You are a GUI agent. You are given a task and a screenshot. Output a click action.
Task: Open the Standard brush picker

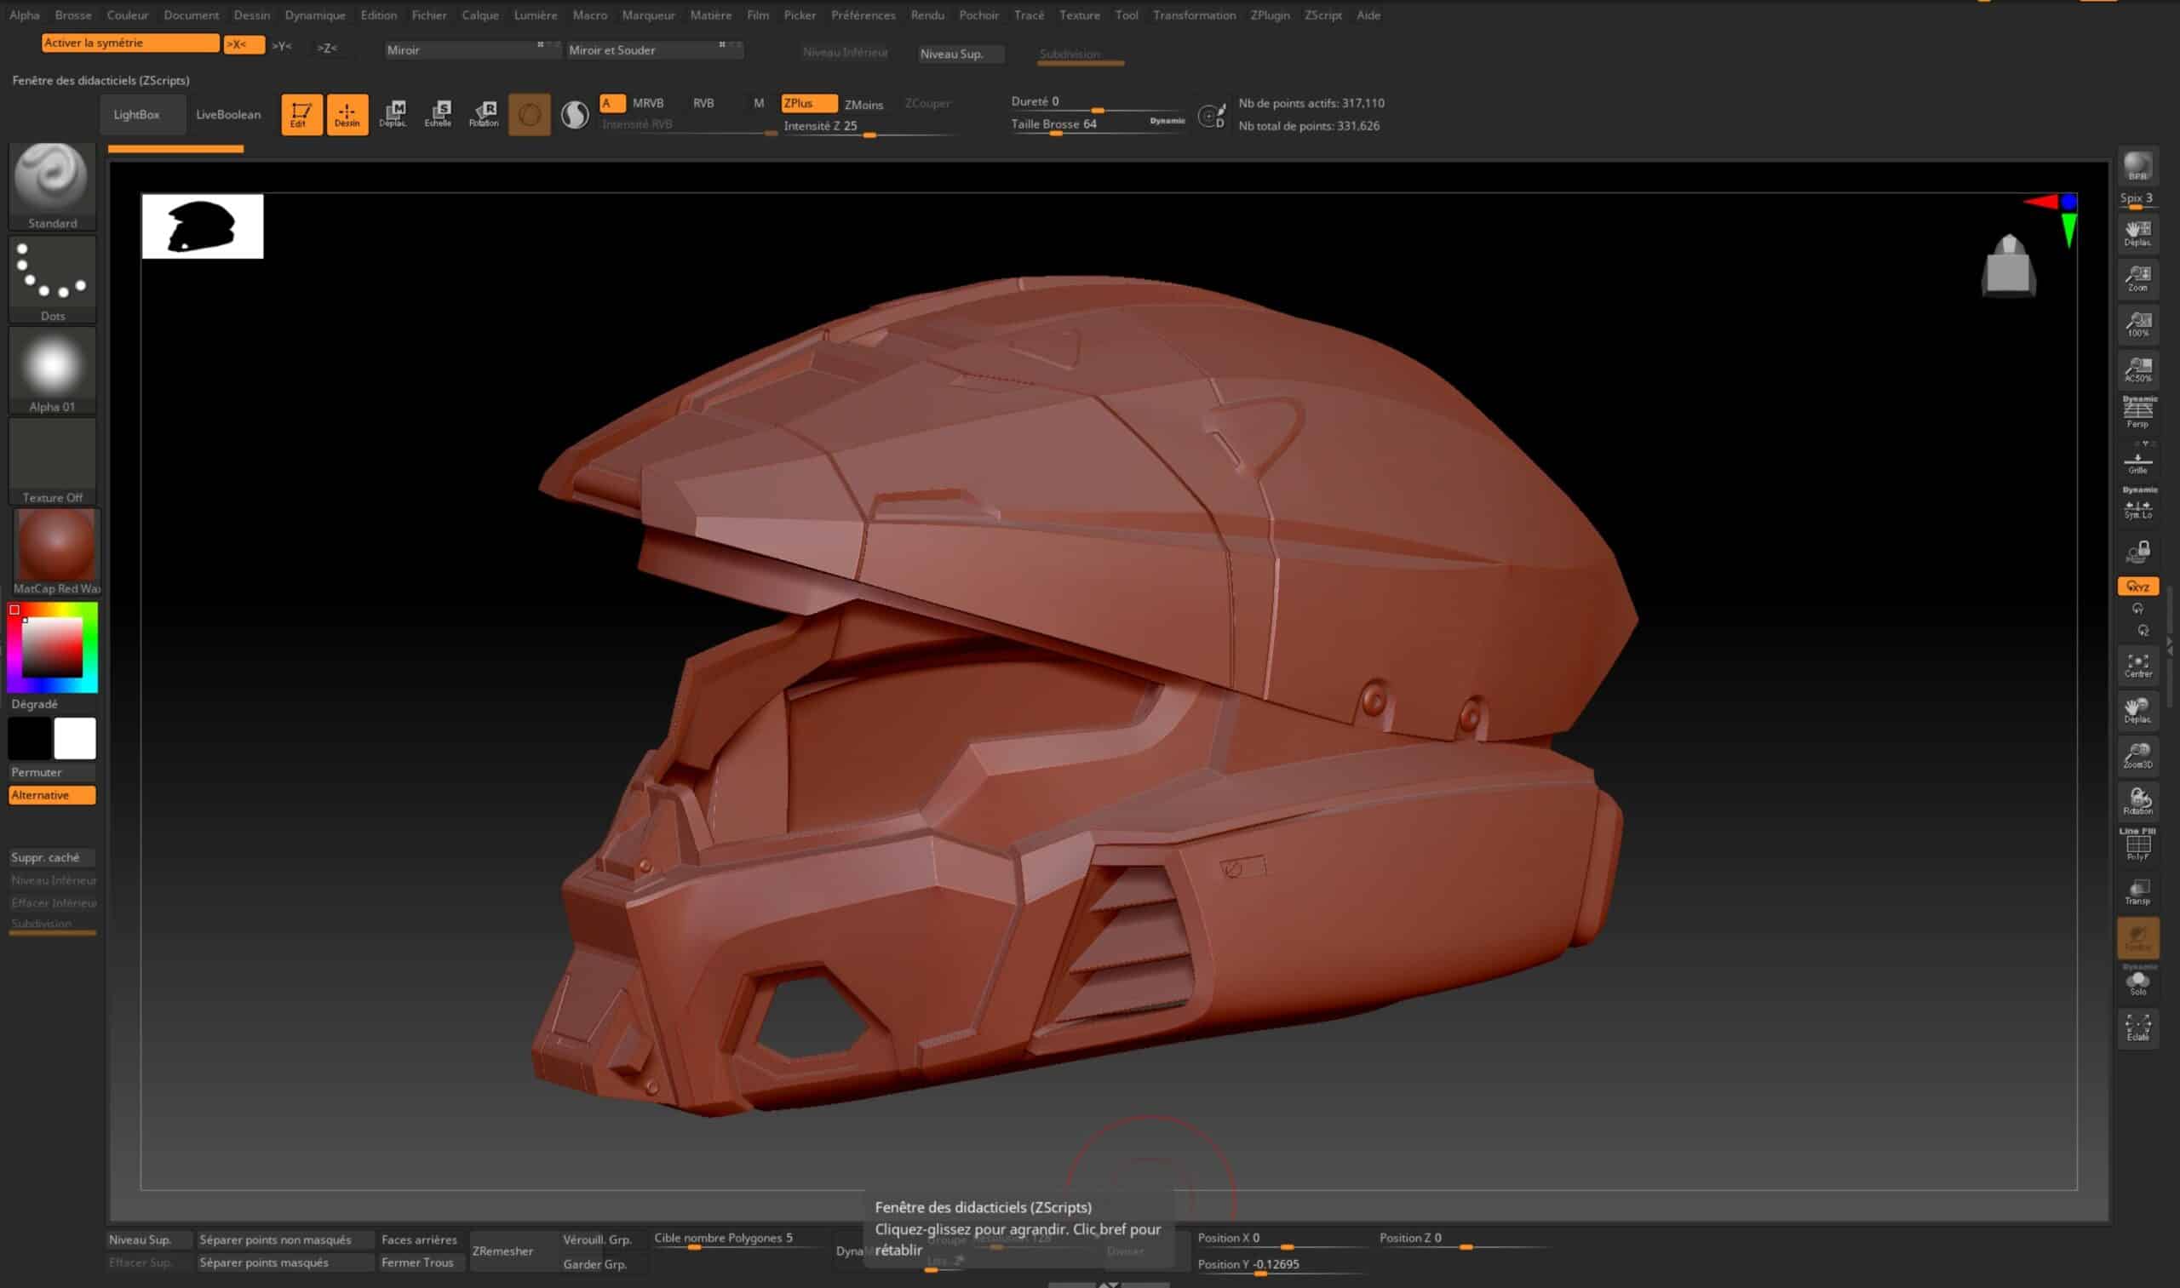click(x=52, y=185)
